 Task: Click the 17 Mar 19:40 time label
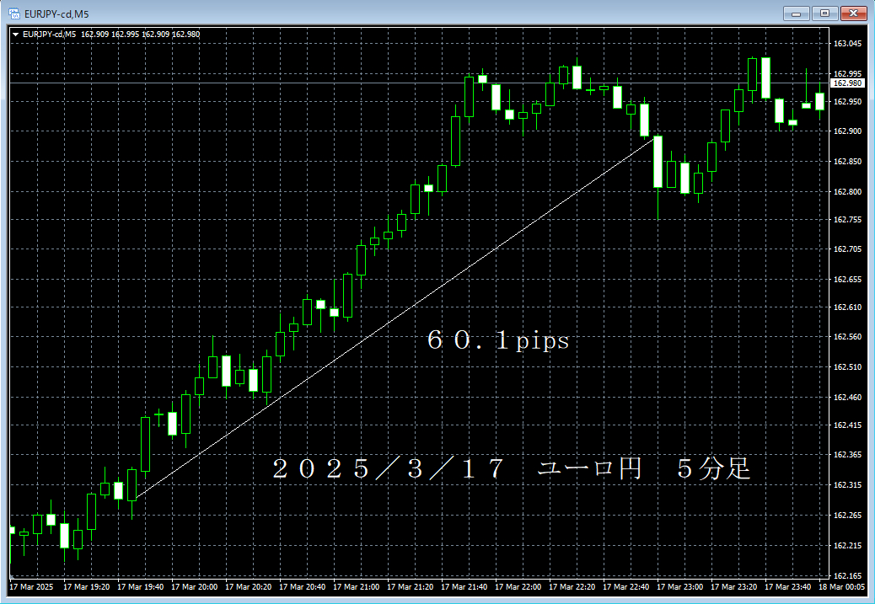click(x=140, y=587)
